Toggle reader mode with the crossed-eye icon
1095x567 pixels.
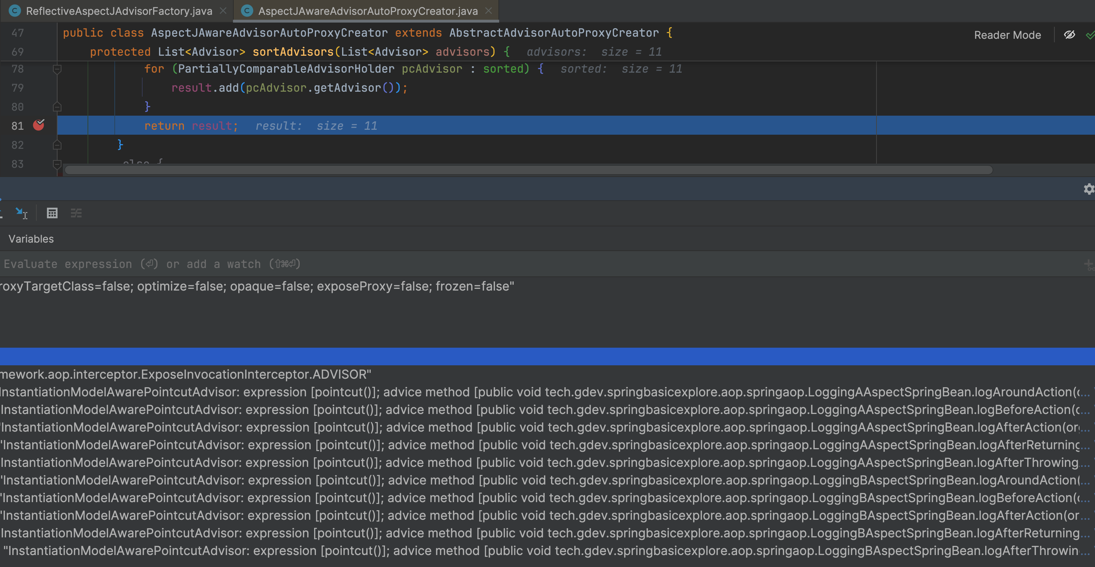[x=1070, y=35]
